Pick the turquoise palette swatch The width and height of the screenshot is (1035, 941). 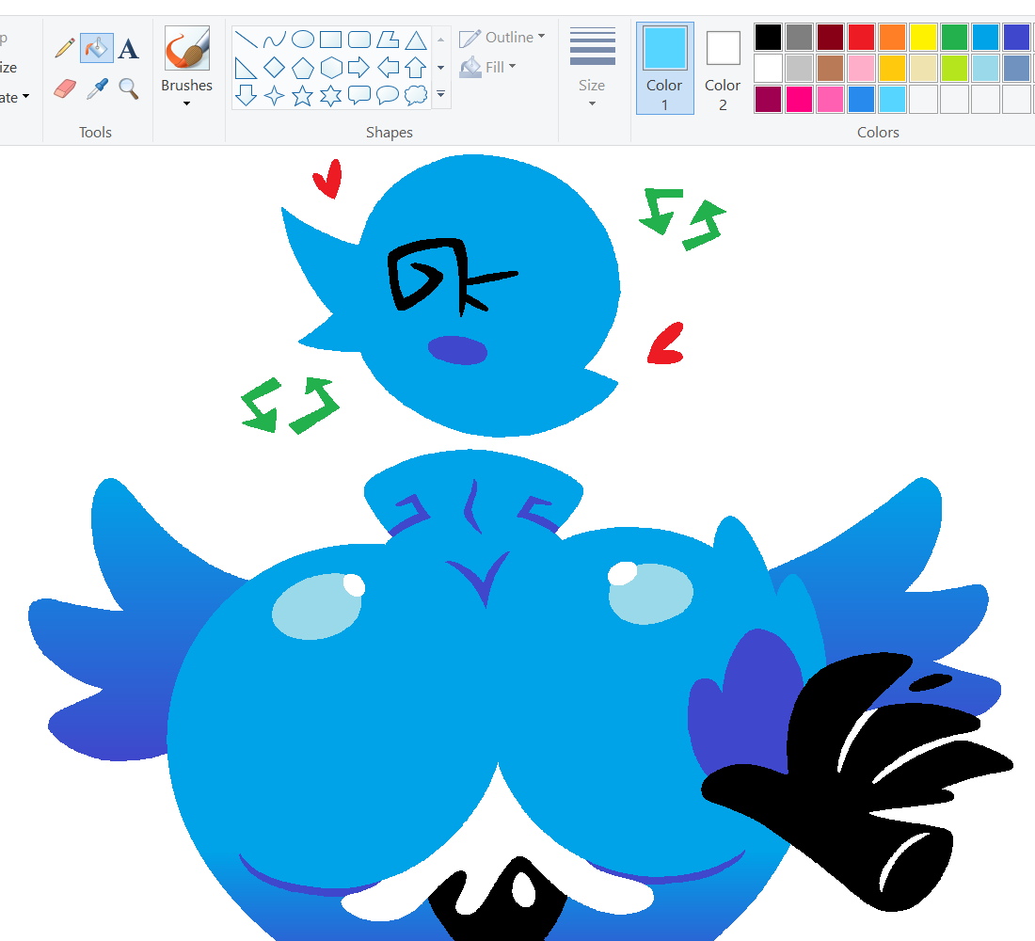tap(985, 37)
